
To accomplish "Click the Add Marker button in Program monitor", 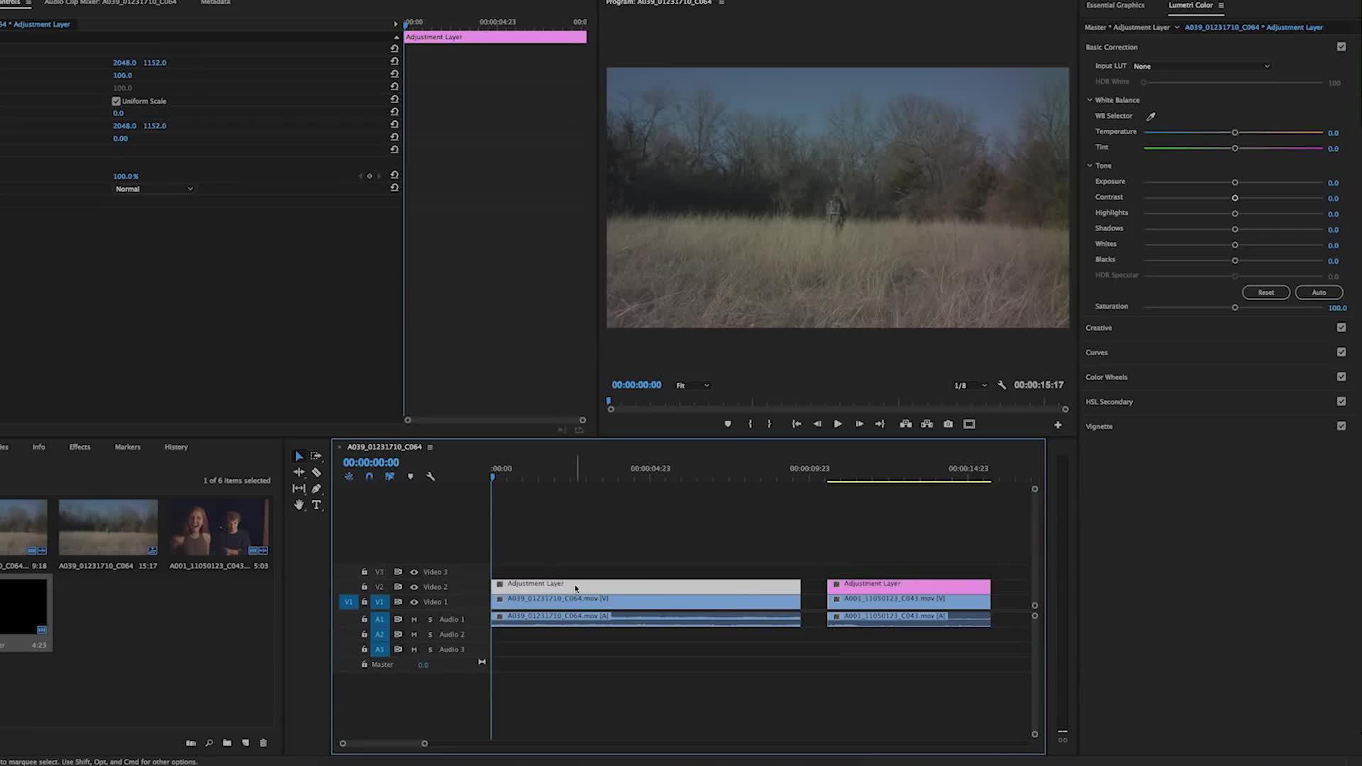I will point(727,424).
